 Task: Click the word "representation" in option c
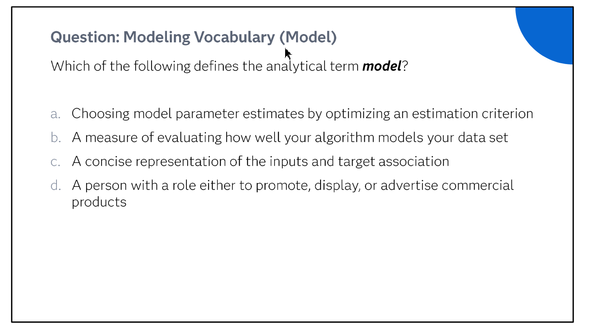pos(181,162)
